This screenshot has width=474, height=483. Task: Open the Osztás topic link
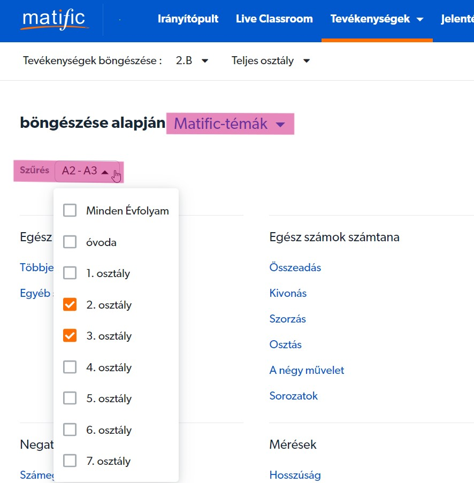(x=285, y=344)
